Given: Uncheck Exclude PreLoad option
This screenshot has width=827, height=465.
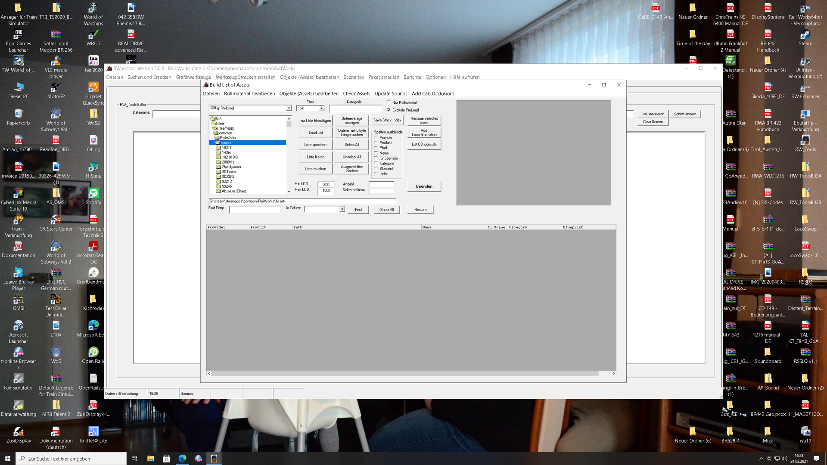Looking at the screenshot, I should point(389,110).
